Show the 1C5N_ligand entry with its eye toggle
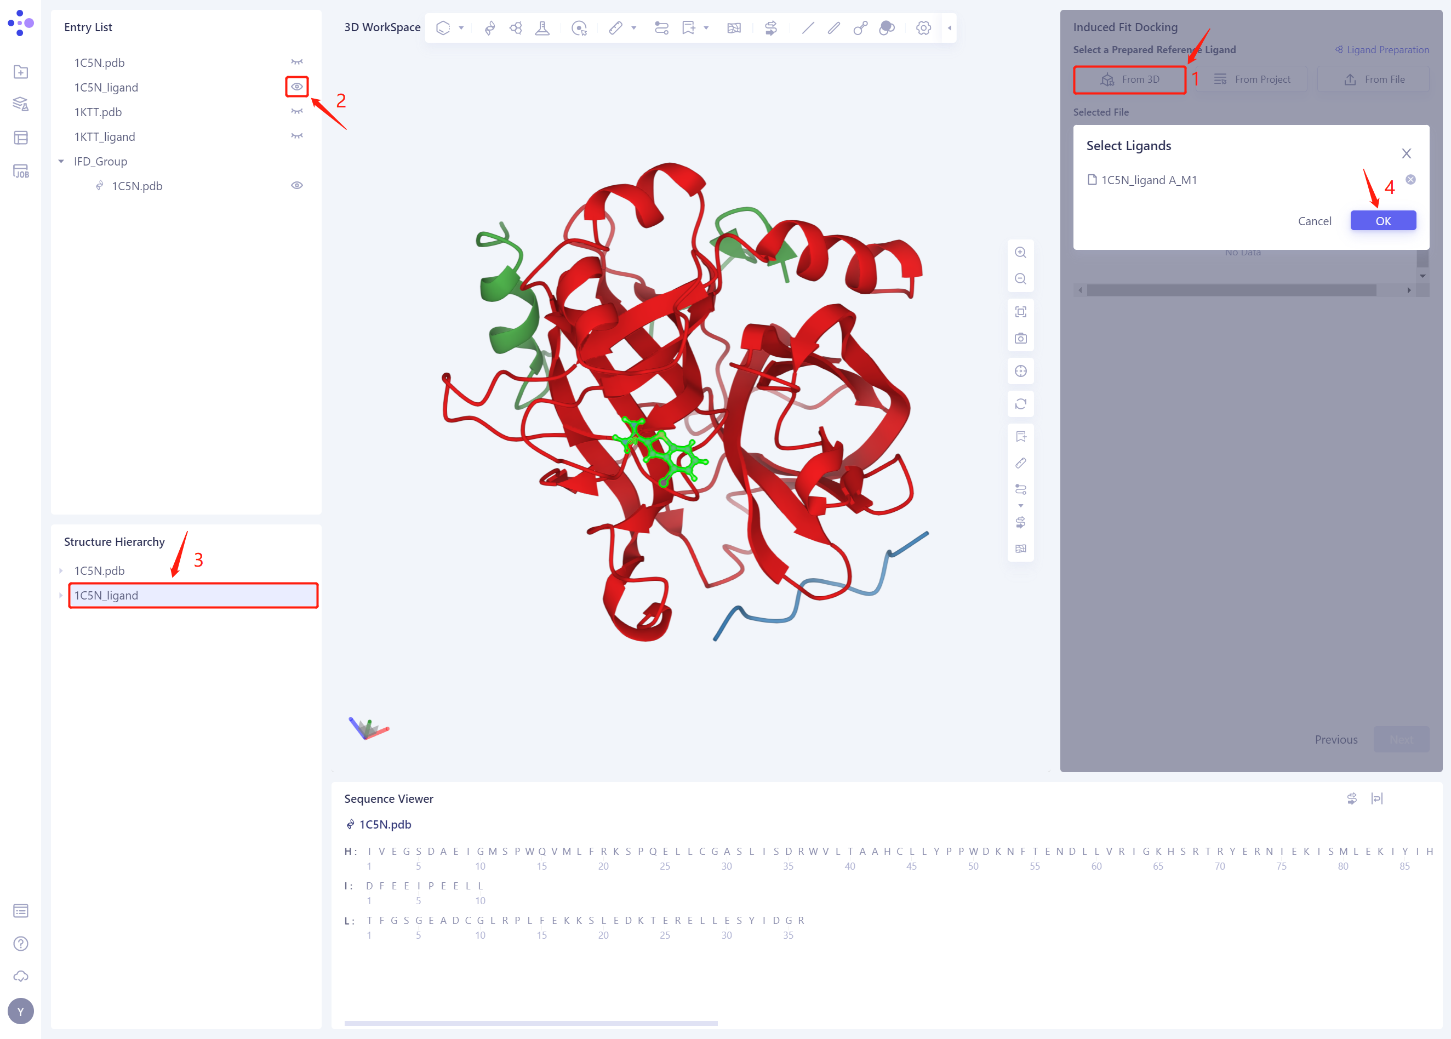Viewport: 1451px width, 1039px height. click(296, 87)
